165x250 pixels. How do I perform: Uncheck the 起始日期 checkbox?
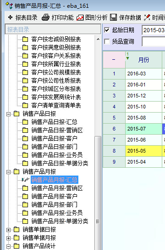(107, 30)
